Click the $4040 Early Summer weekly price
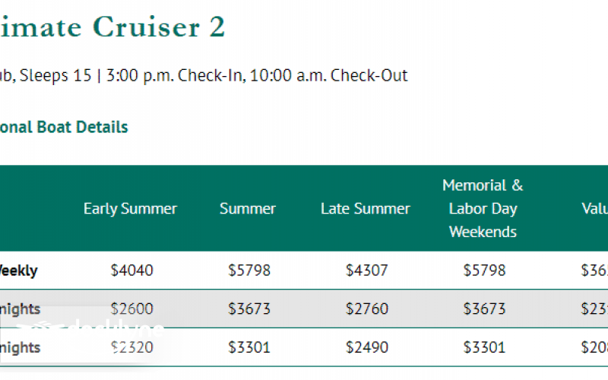608x380 pixels. [x=131, y=271]
